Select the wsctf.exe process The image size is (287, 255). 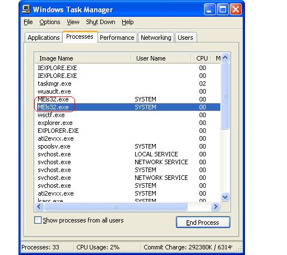pos(128,115)
